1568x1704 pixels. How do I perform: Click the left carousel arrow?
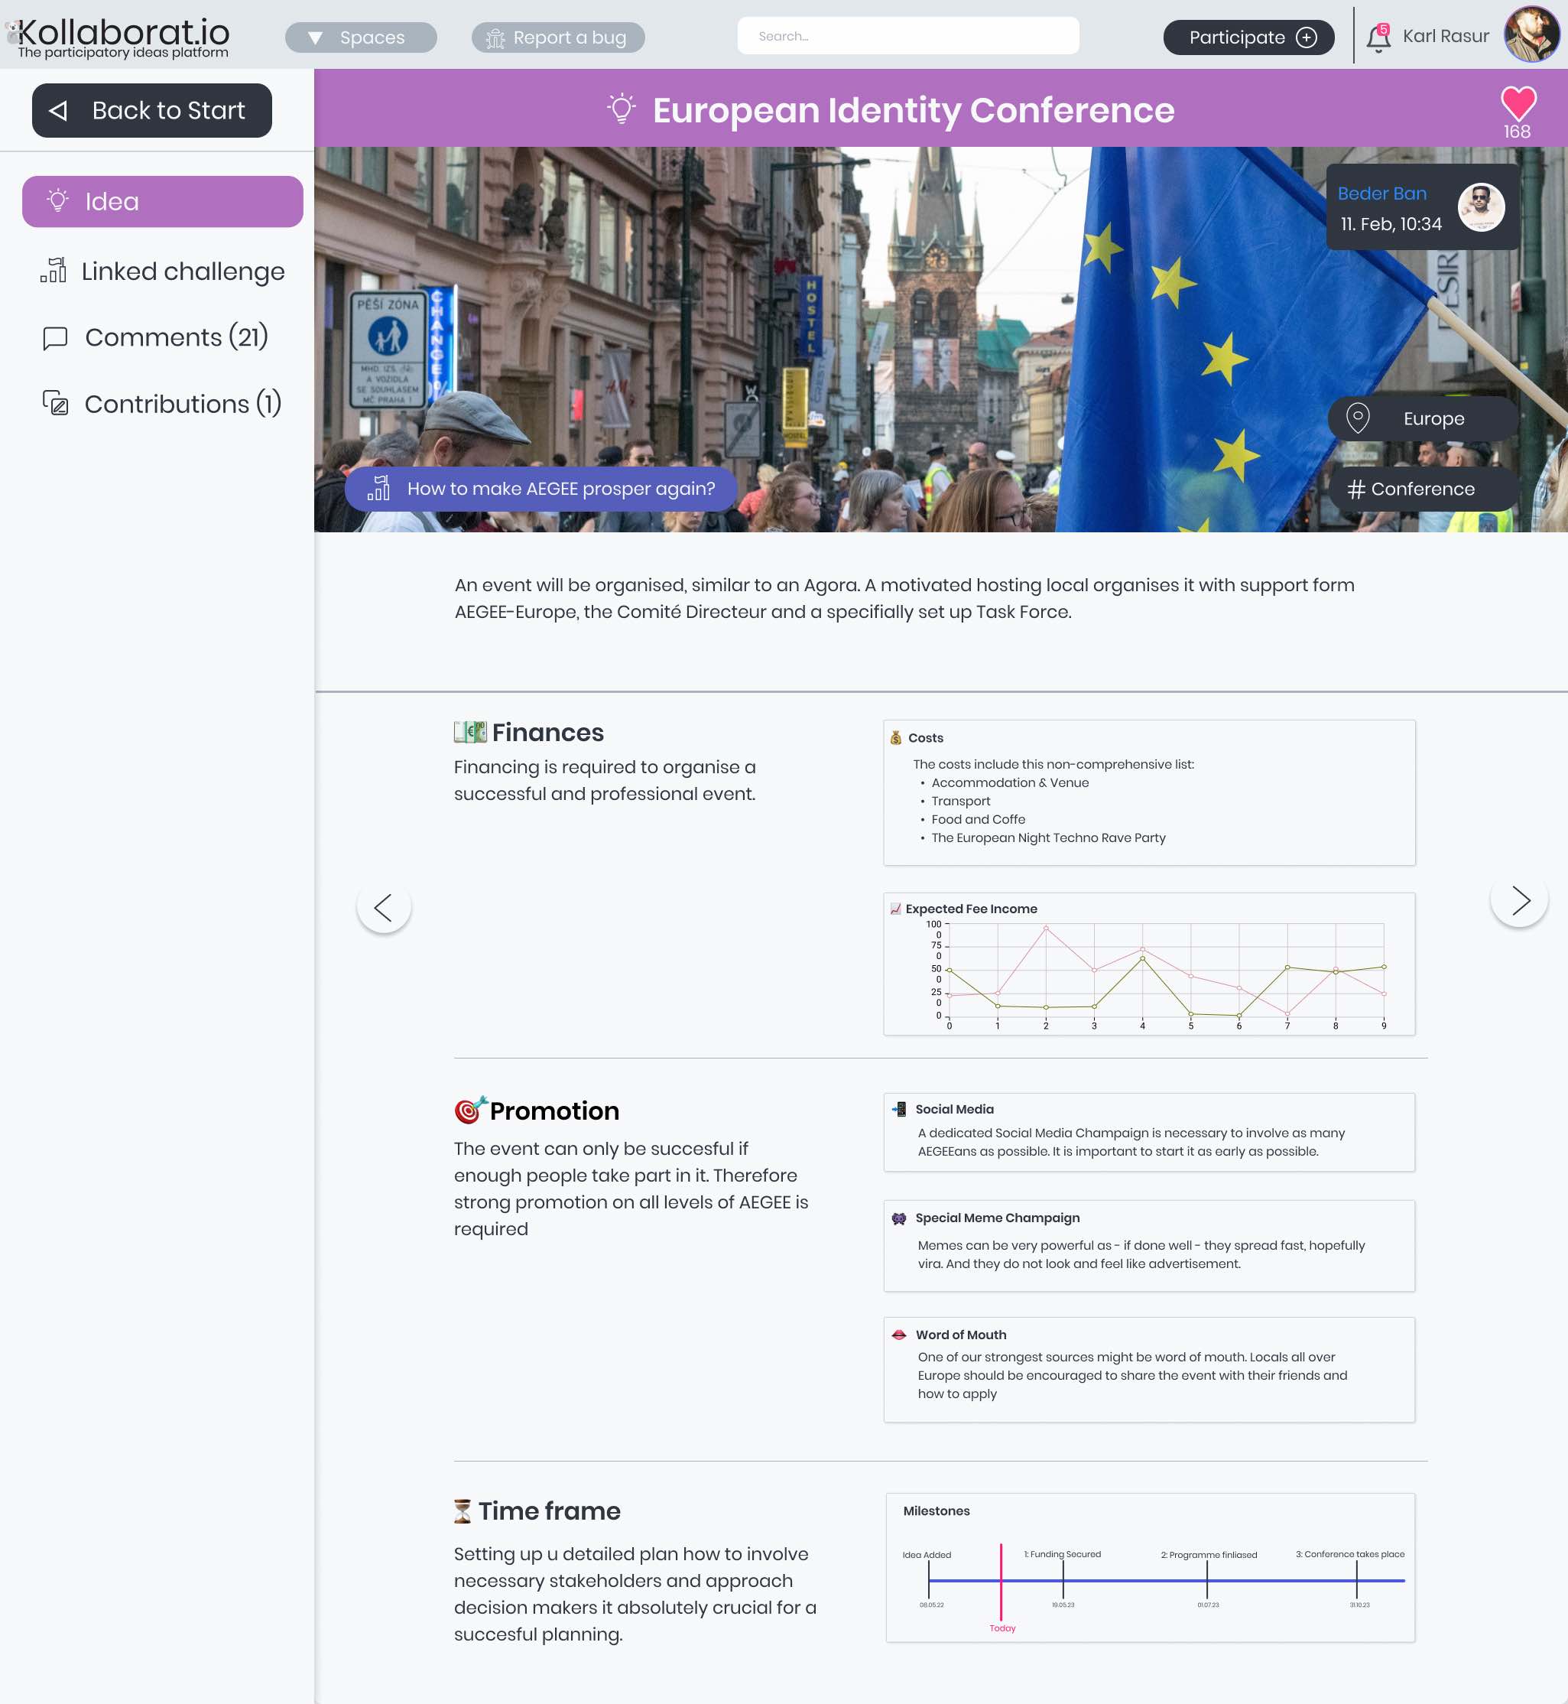point(384,906)
